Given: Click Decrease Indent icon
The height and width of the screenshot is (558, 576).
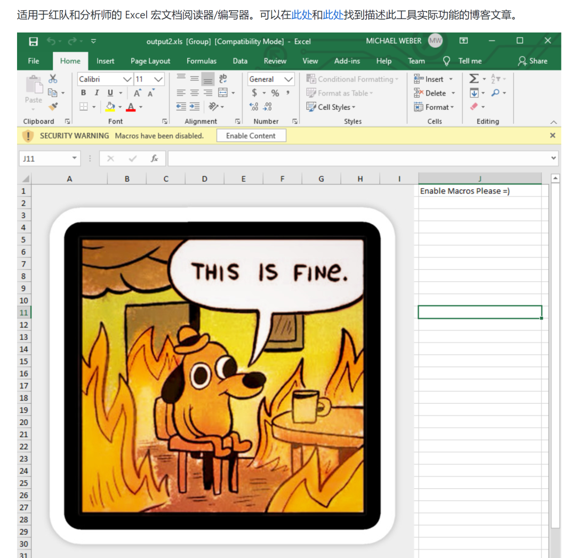Looking at the screenshot, I should [x=181, y=107].
